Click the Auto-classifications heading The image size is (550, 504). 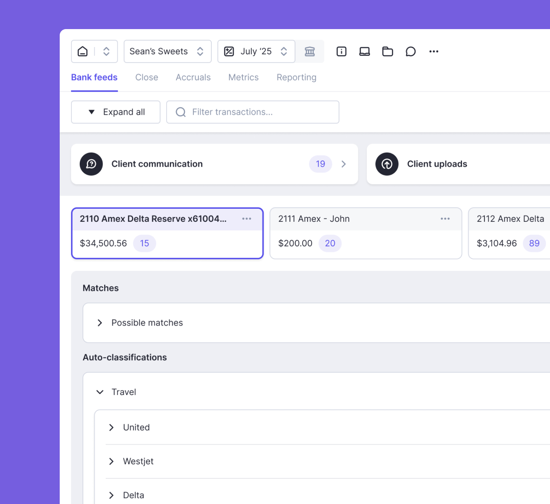125,357
